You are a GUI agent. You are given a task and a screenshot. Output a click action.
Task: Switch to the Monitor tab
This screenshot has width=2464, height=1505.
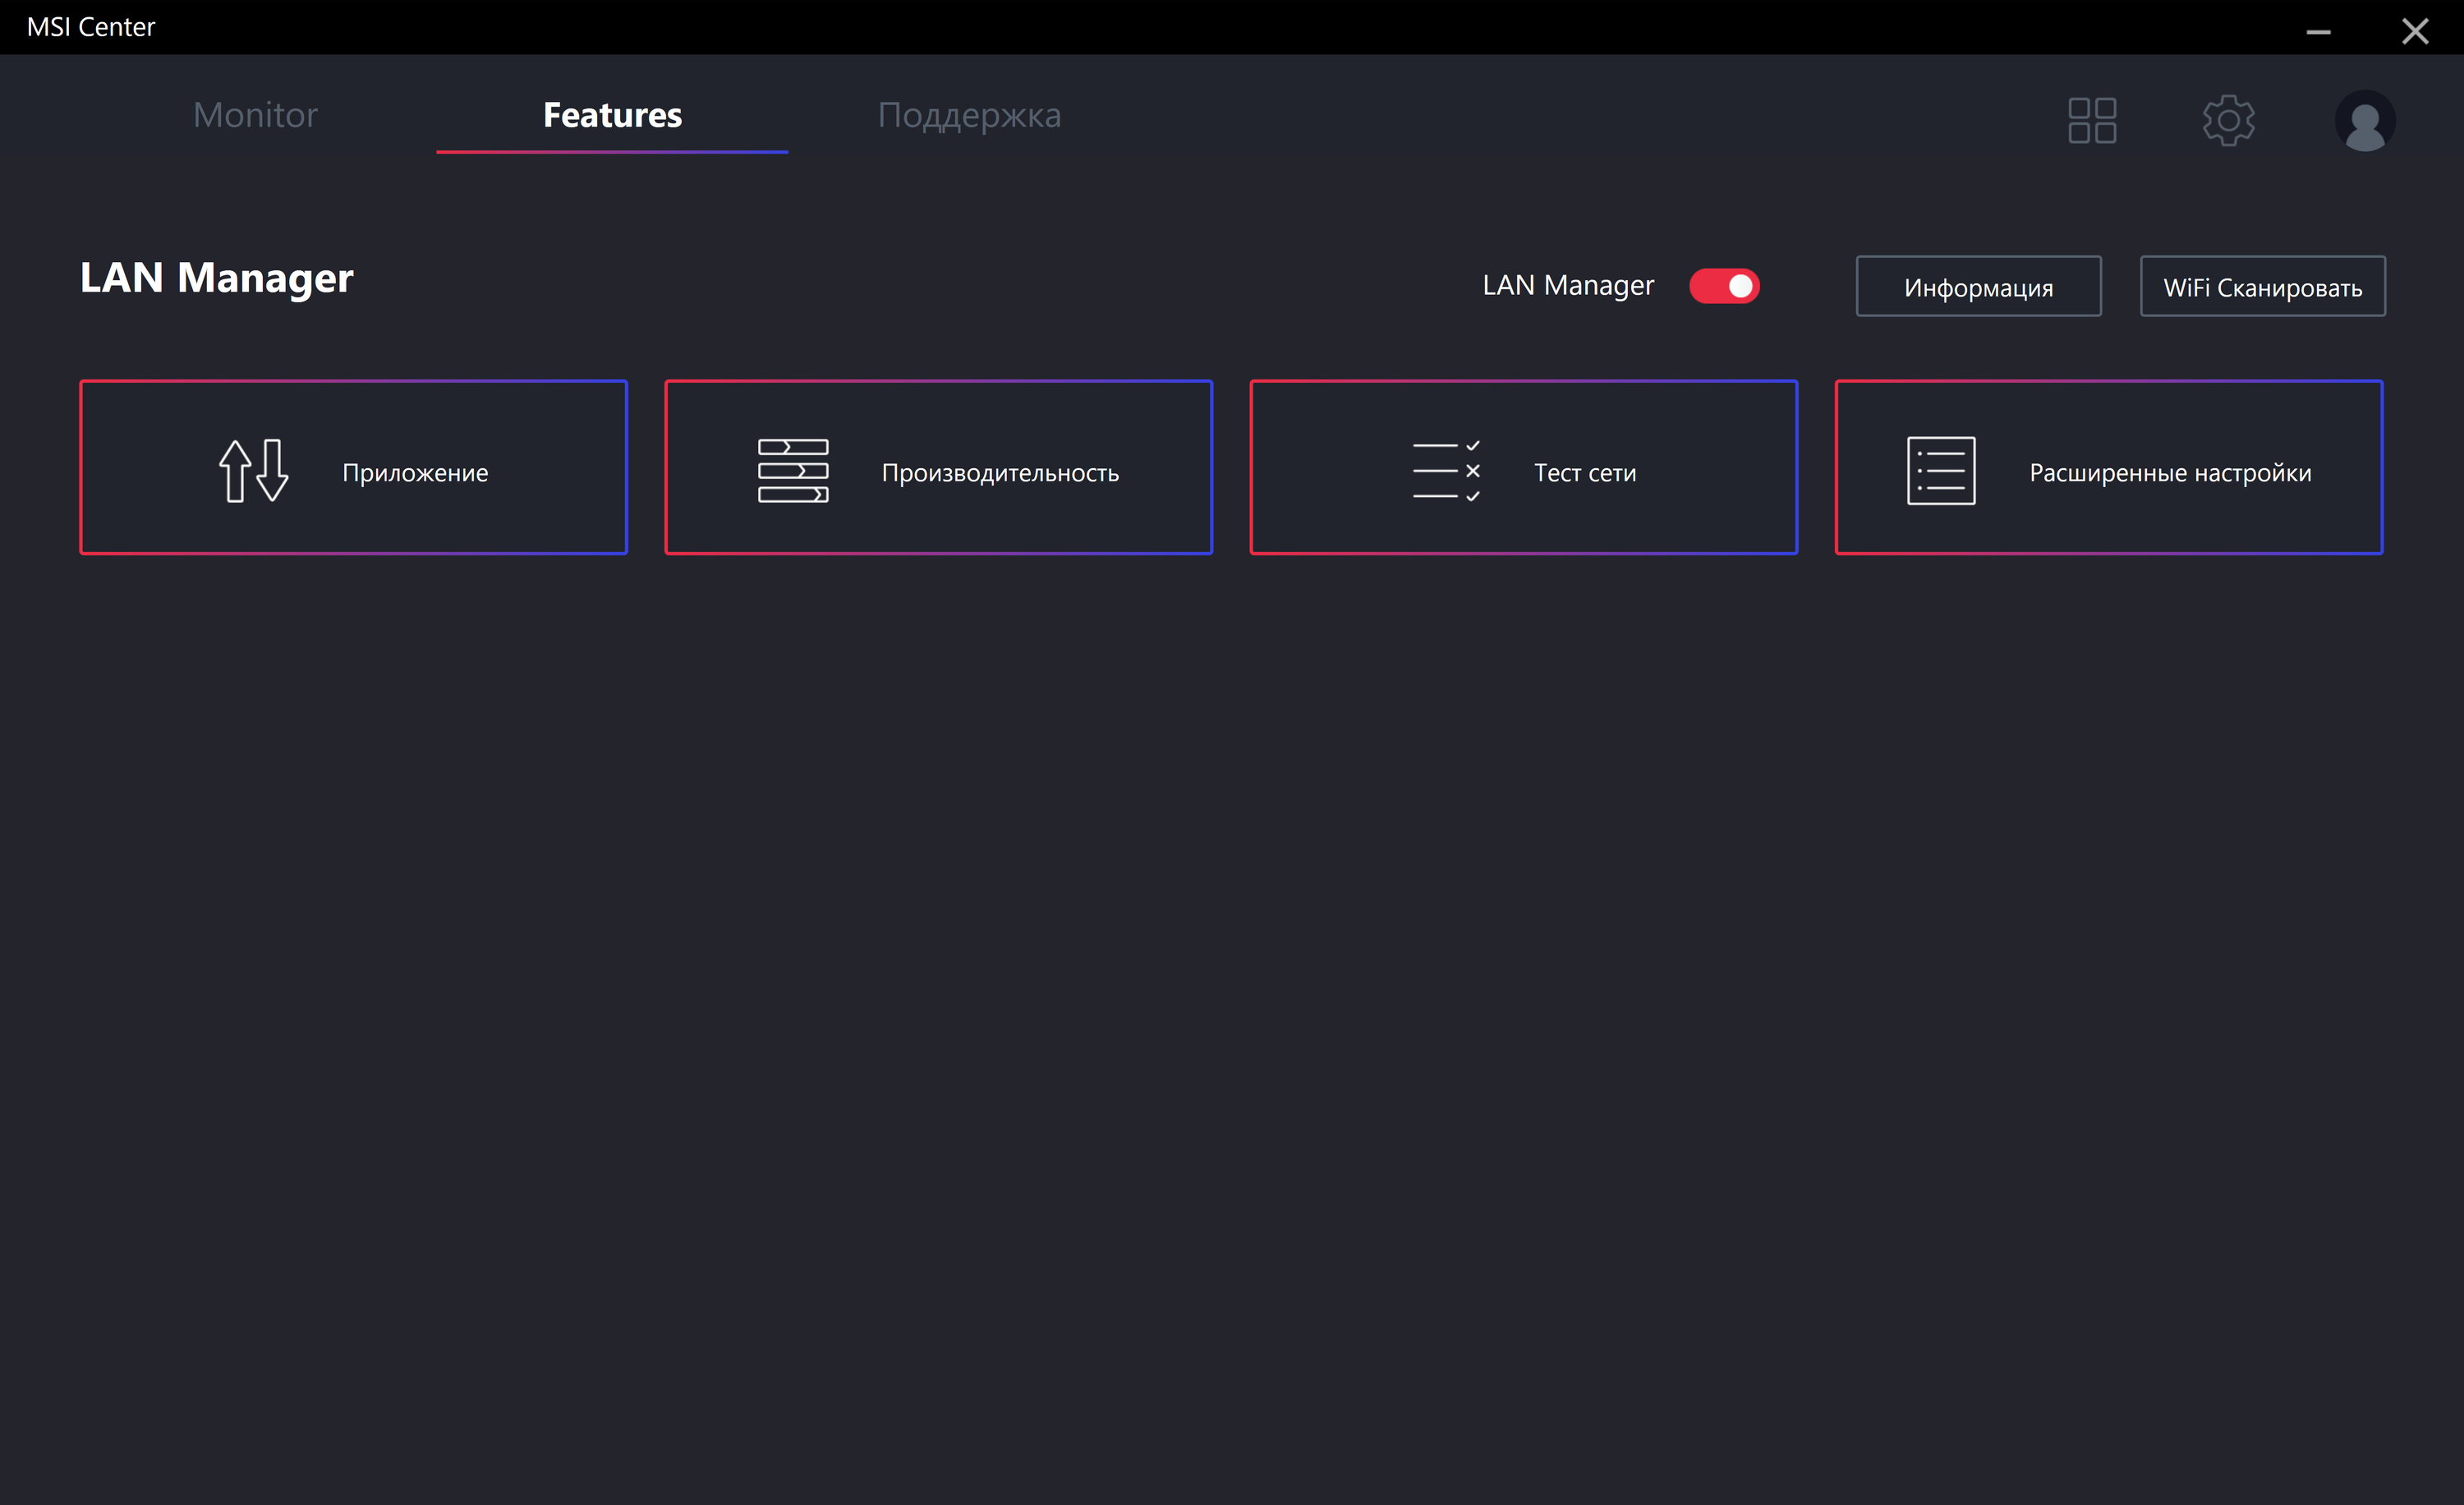255,115
